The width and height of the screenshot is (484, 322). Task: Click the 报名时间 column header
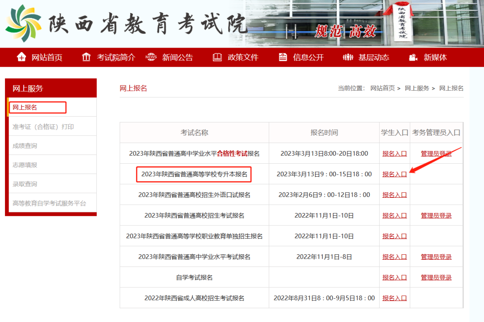click(324, 133)
